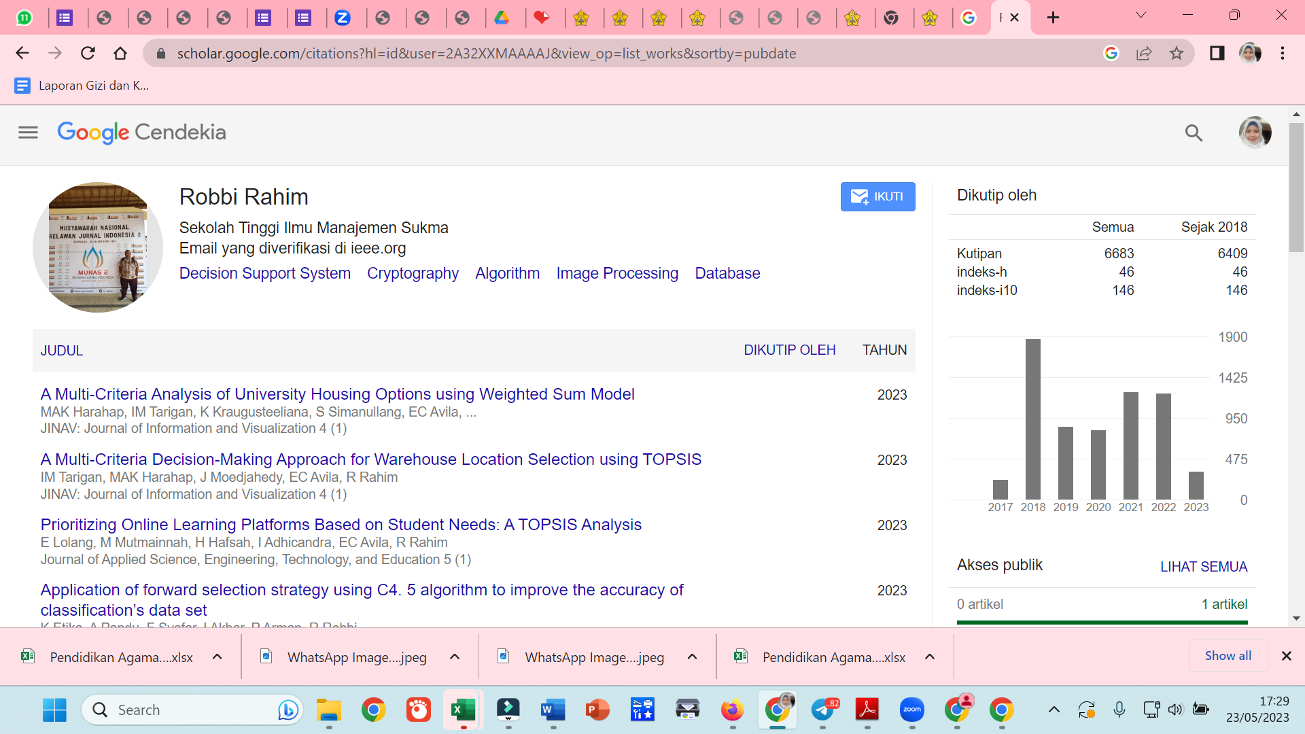Click the 2023 bar in citation chart
Viewport: 1305px width, 734px height.
(1196, 485)
